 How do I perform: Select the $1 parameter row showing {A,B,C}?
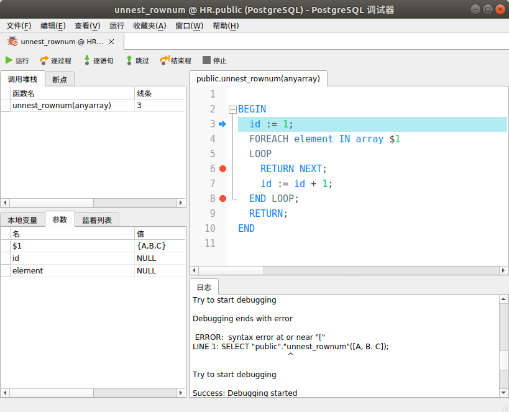(62, 245)
